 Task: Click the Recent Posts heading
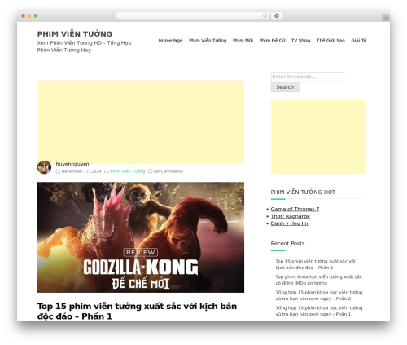tap(287, 244)
